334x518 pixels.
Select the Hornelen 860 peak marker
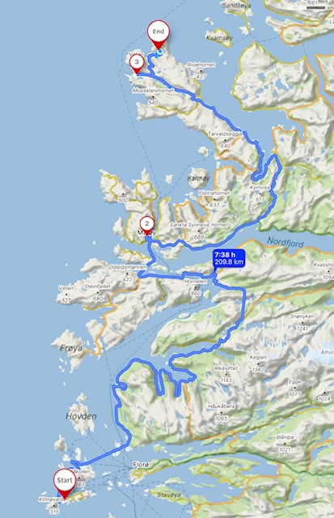point(196,287)
